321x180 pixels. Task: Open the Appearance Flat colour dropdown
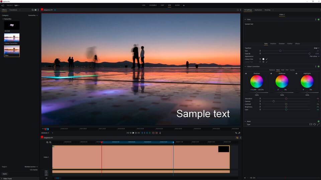tap(314, 56)
